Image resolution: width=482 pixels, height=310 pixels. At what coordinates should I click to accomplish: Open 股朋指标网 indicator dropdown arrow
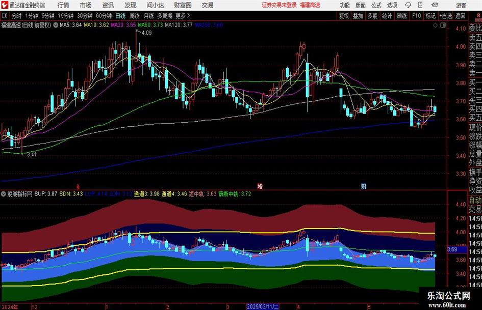pos(4,193)
